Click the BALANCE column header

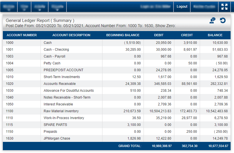coord(215,35)
